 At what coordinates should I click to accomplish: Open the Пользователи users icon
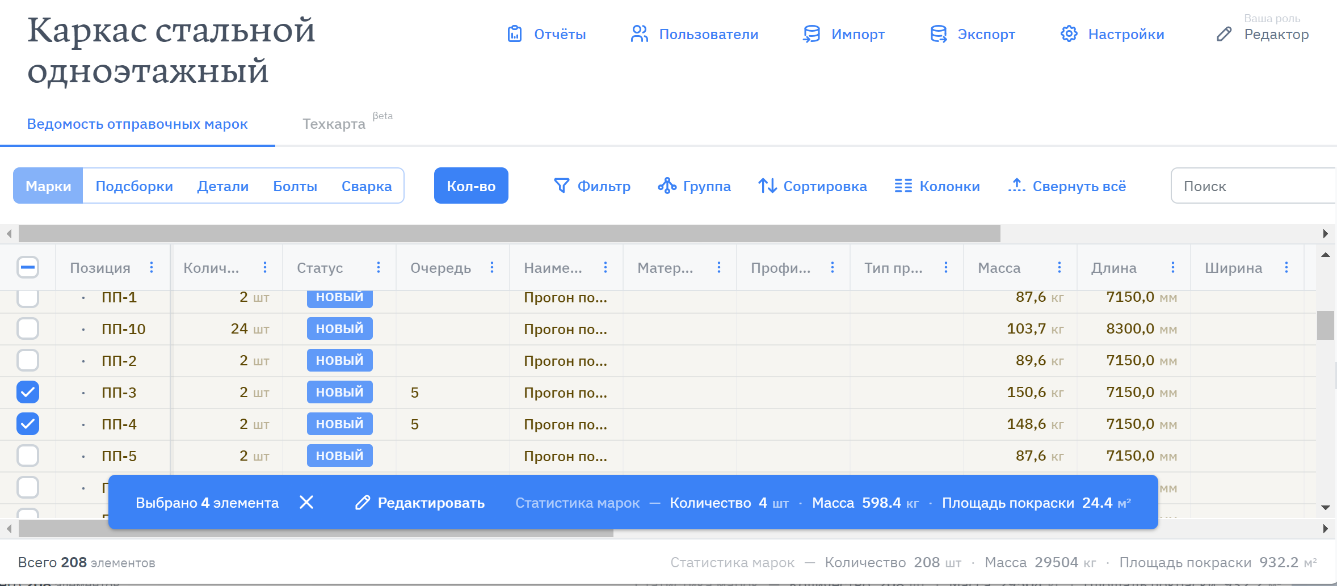[639, 34]
